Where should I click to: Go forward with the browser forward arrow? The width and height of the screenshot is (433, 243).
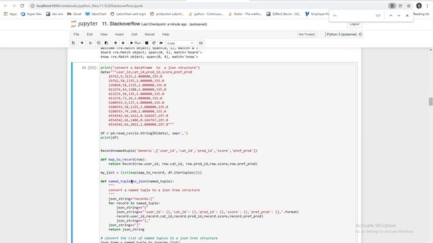click(x=14, y=6)
